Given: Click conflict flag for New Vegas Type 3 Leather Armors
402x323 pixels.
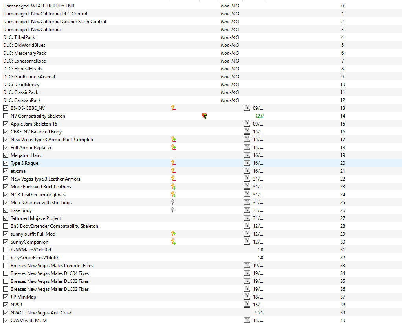Looking at the screenshot, I should [x=173, y=179].
